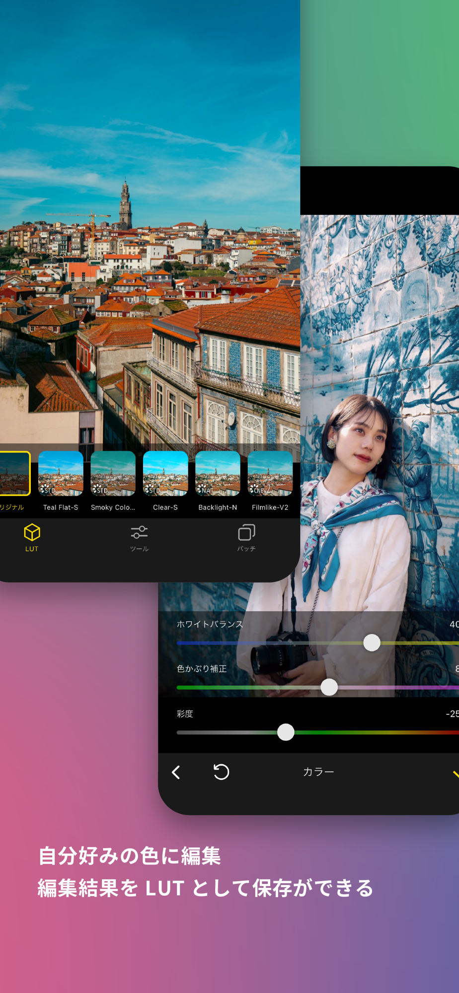Click the 彩度 slider handle
This screenshot has height=993, width=459.
[286, 732]
